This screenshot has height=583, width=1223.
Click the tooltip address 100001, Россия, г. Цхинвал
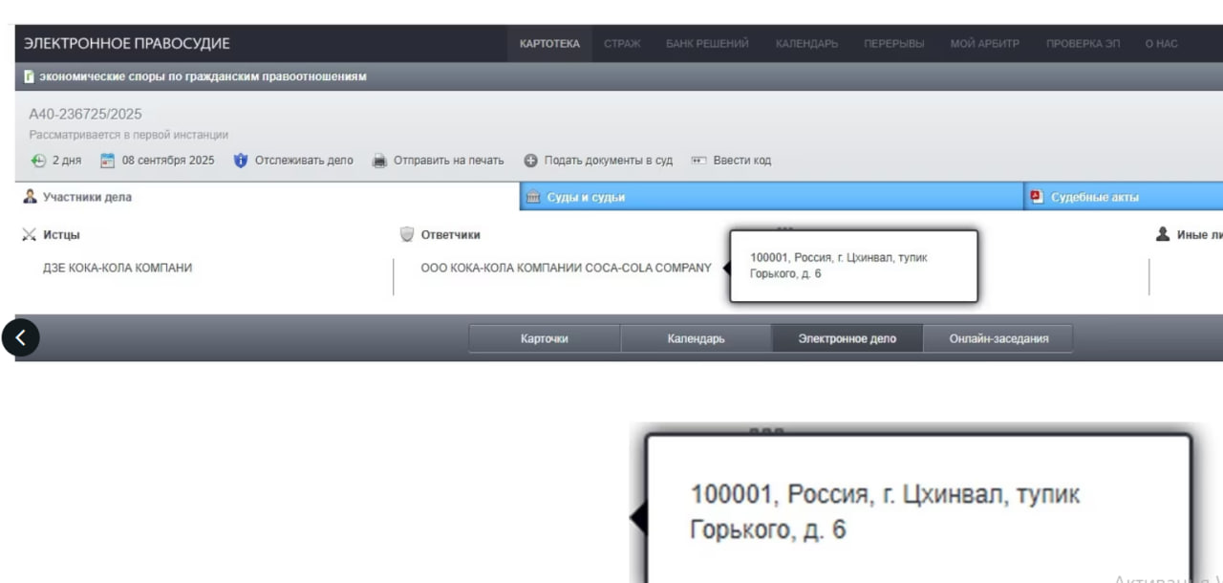(839, 266)
